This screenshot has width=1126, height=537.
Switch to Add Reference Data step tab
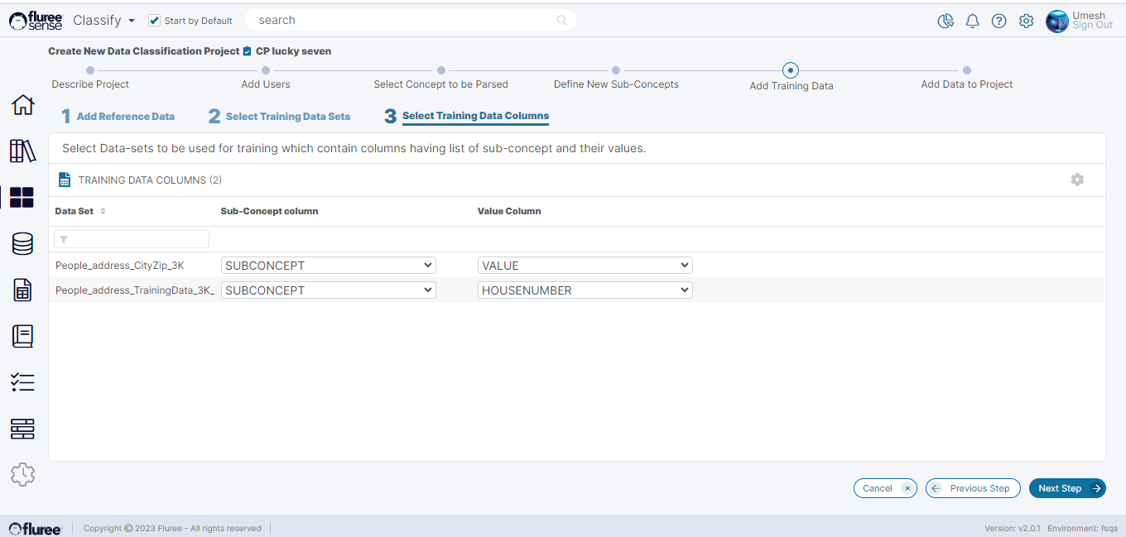tap(125, 117)
